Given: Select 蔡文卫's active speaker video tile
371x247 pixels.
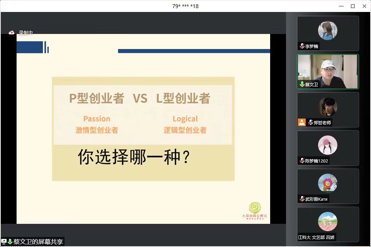Looking at the screenshot, I should 328,71.
